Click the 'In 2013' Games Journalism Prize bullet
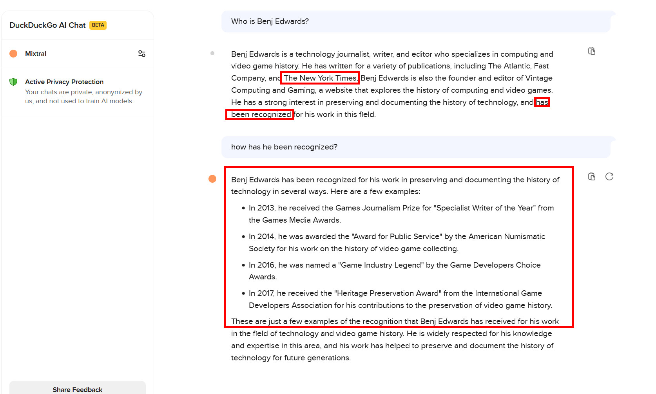This screenshot has width=656, height=394. 401,214
